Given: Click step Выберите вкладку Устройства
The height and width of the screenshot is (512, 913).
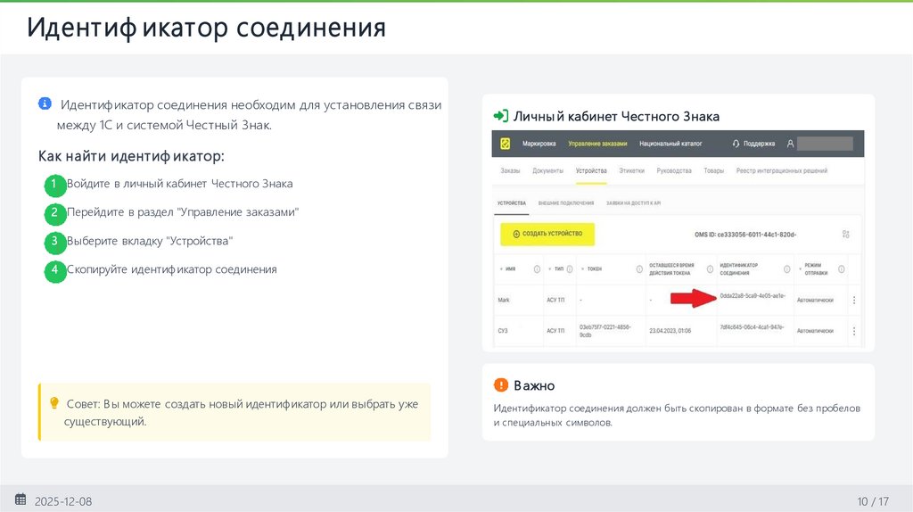Looking at the screenshot, I should (x=150, y=241).
